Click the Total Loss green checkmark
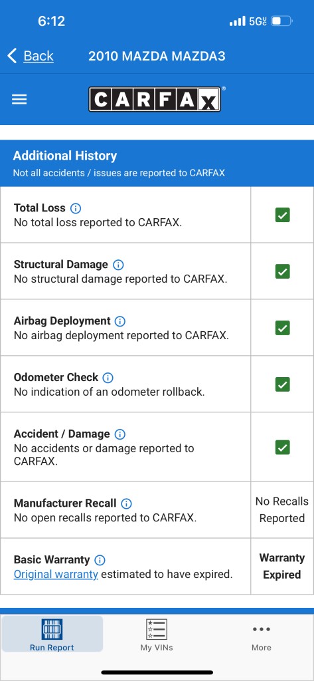The image size is (314, 681). click(x=282, y=215)
